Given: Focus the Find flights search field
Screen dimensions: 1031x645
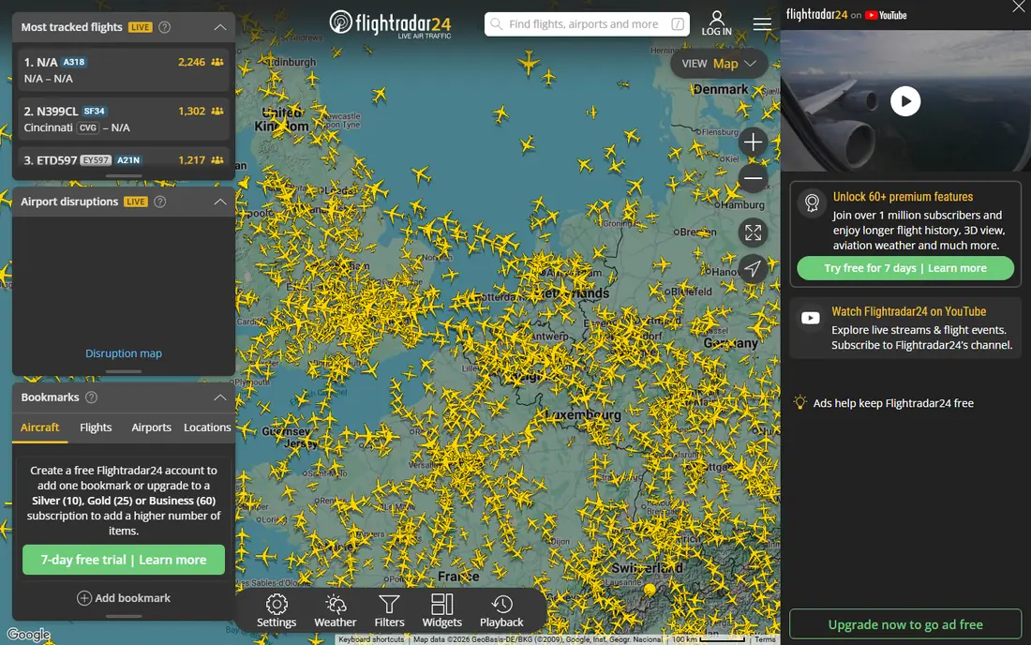Looking at the screenshot, I should point(587,24).
